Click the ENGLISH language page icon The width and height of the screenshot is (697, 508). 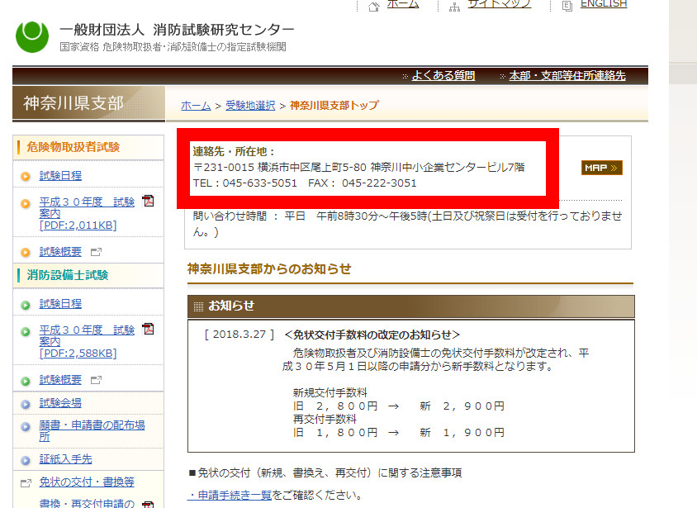coord(567,6)
